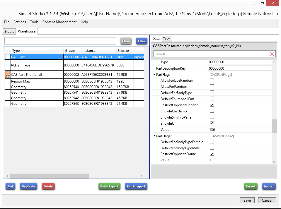The width and height of the screenshot is (281, 209).
Task: Click the Duplicate button
Action: 28,186
